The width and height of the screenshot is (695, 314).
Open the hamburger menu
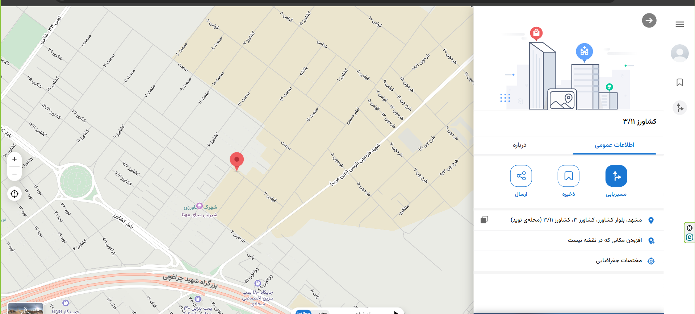click(x=680, y=24)
